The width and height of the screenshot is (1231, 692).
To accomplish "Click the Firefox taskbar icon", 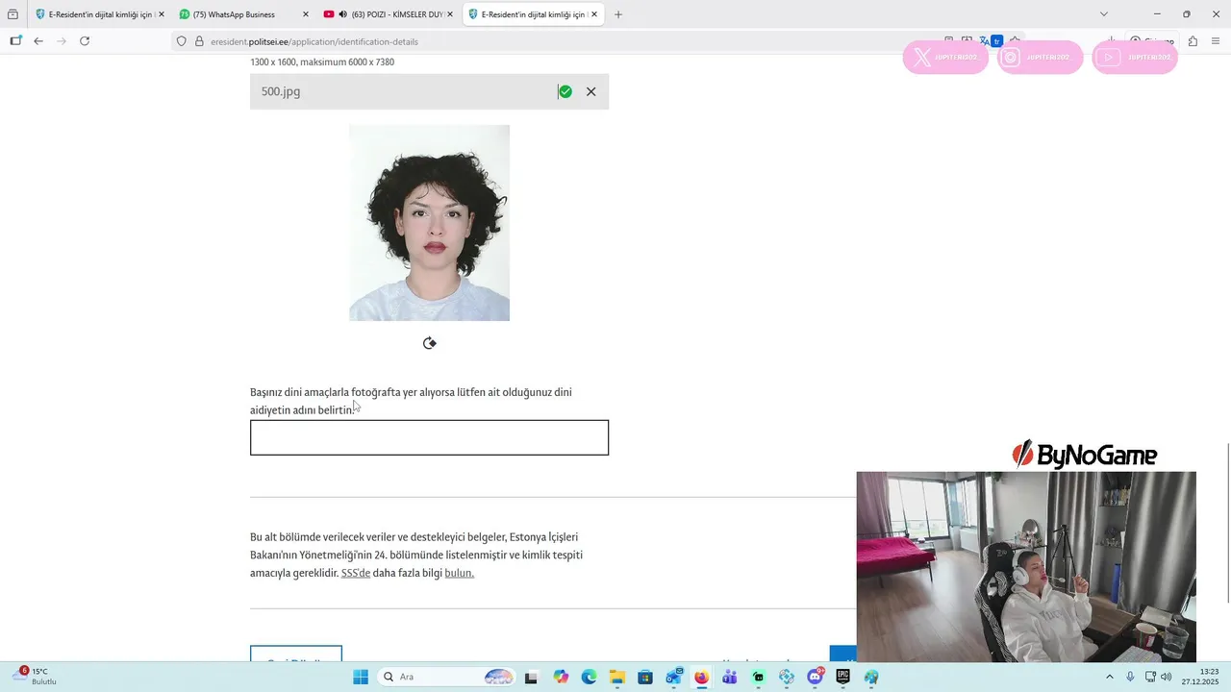I will tap(702, 677).
